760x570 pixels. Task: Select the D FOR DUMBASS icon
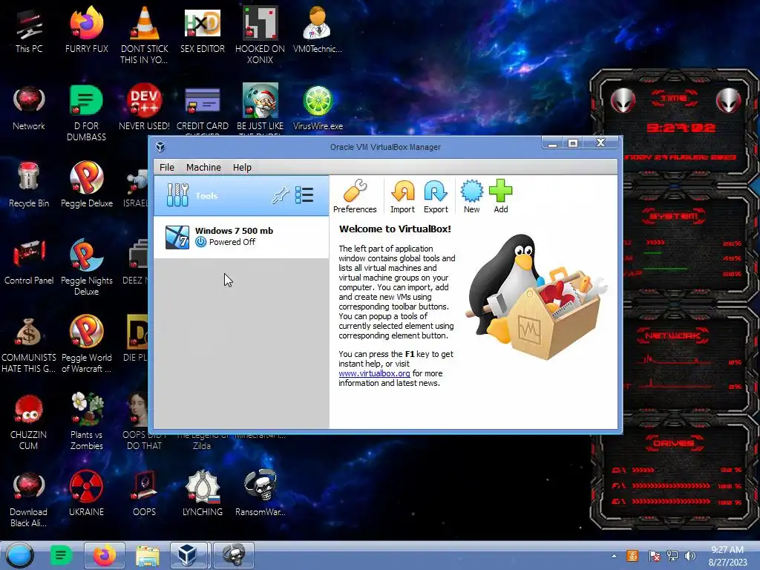(x=86, y=113)
